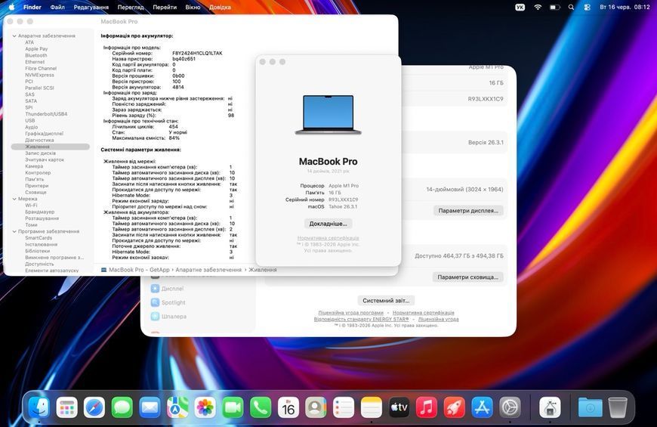The height and width of the screenshot is (427, 657).
Task: Open the red rocket app in Dock
Action: [x=454, y=407]
